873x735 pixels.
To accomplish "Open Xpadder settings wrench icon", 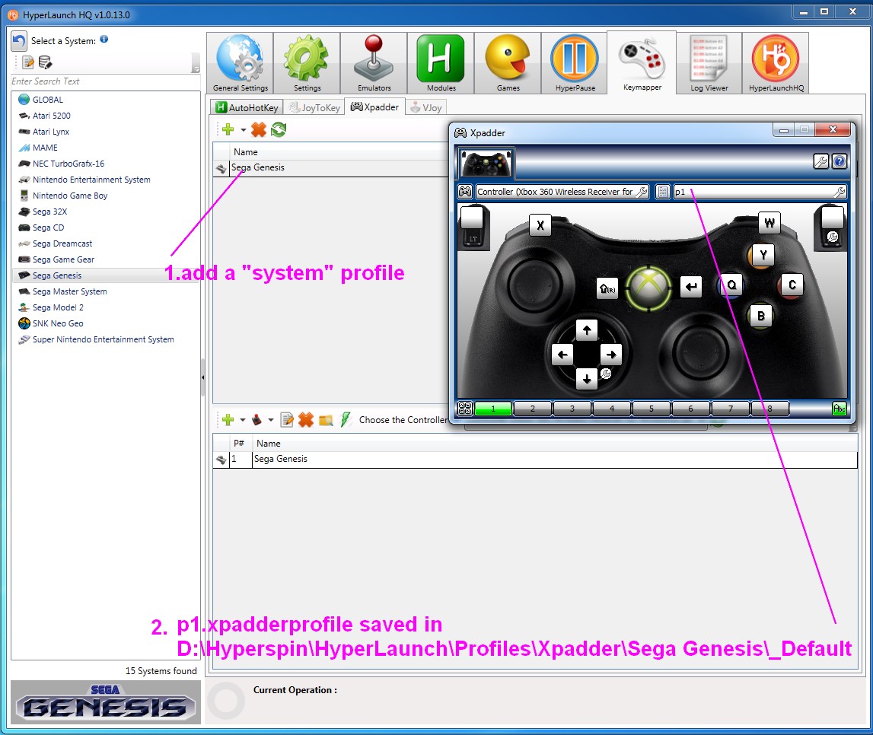I will pos(820,161).
